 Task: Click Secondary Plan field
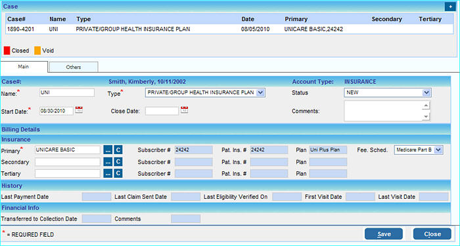tap(328, 161)
